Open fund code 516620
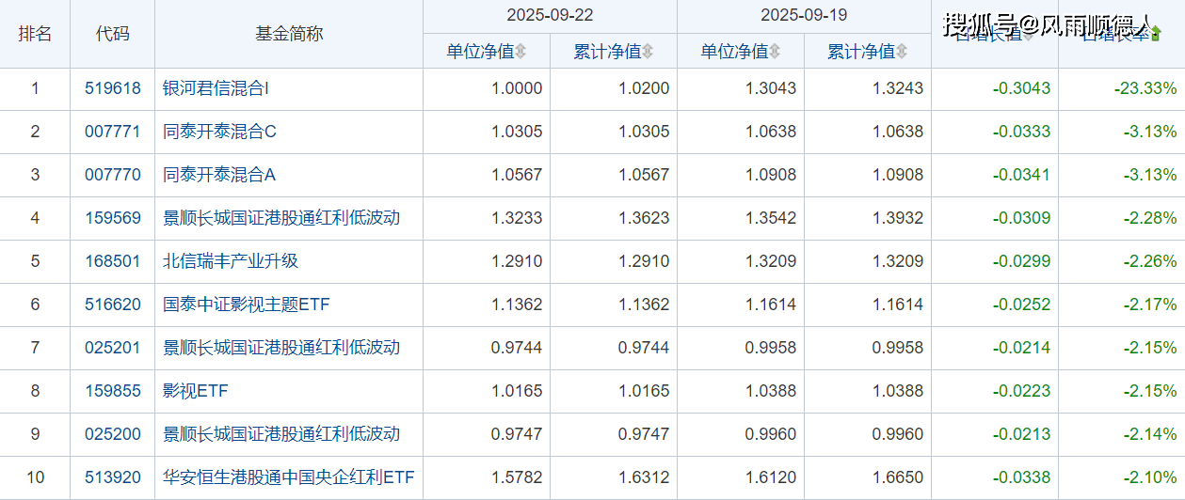Image resolution: width=1185 pixels, height=500 pixels. tap(112, 305)
